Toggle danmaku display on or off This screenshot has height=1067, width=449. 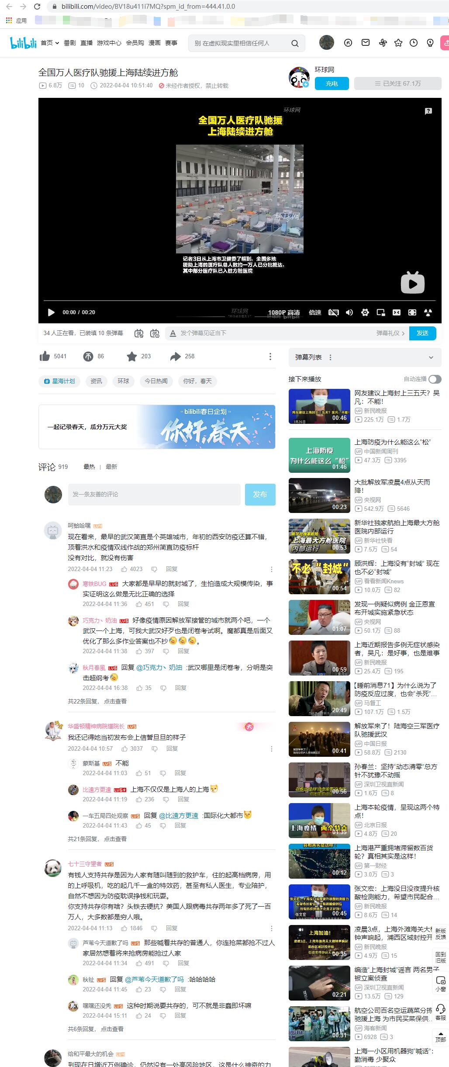click(139, 333)
